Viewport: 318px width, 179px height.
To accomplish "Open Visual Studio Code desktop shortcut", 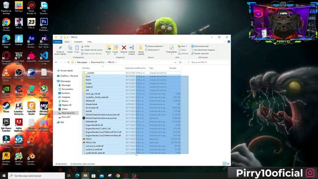I will [44, 58].
